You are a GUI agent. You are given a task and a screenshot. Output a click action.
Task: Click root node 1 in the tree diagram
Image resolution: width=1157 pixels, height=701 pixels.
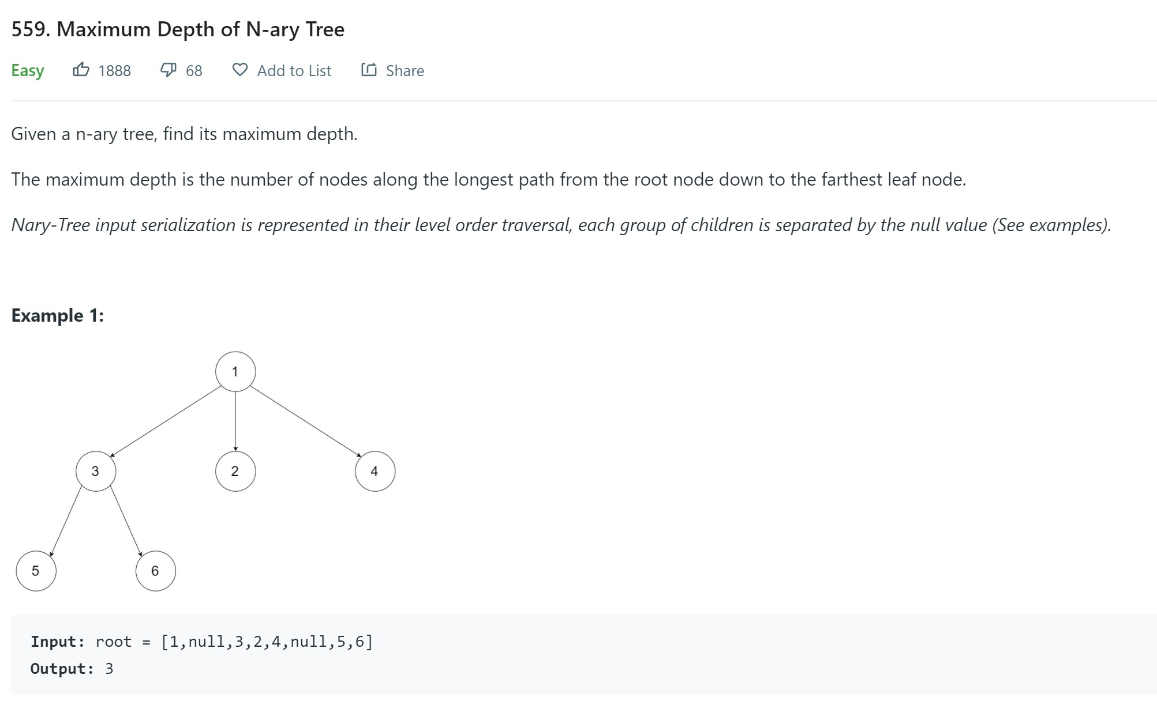[x=235, y=372]
